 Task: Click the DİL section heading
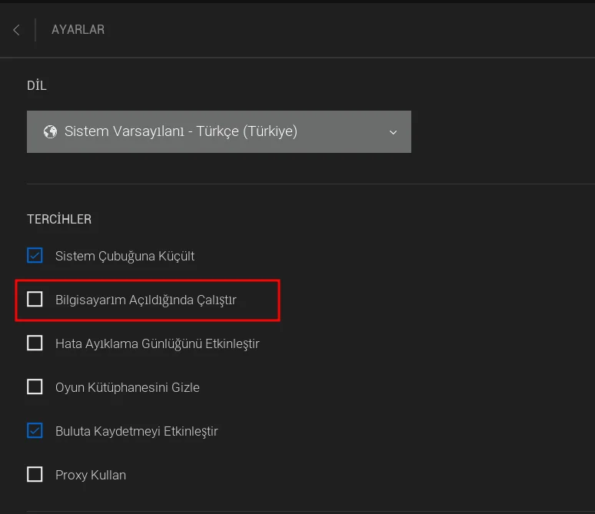tap(37, 85)
